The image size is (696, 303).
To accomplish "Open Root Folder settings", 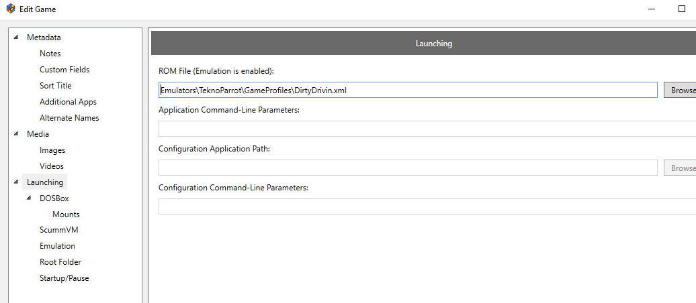I will coord(60,262).
